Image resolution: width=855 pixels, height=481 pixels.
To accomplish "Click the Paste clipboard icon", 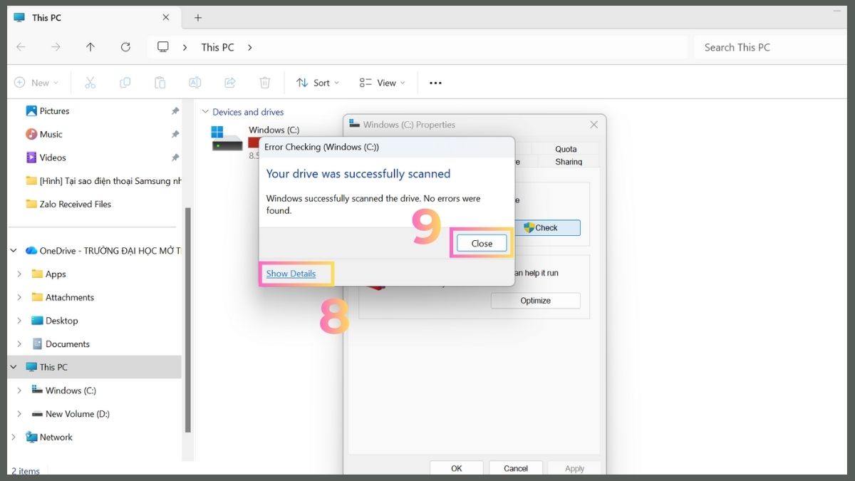I will [160, 83].
